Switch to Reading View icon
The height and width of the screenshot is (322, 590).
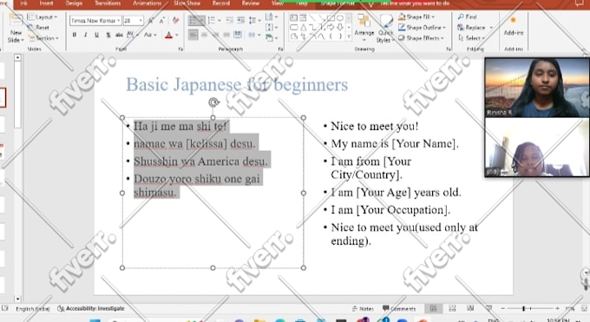point(470,308)
